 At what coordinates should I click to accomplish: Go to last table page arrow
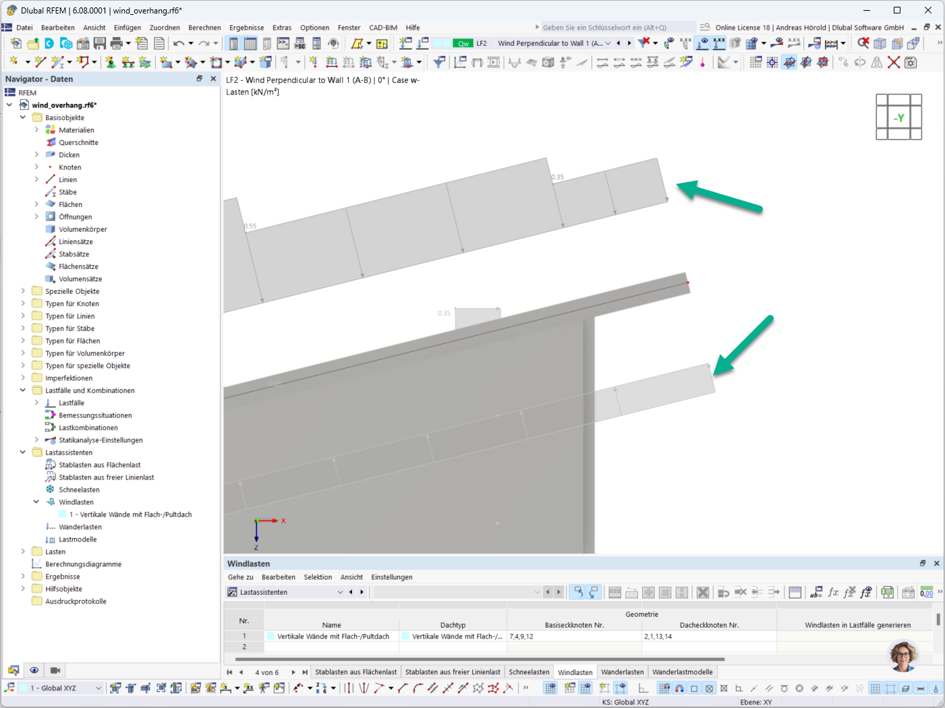tap(305, 672)
